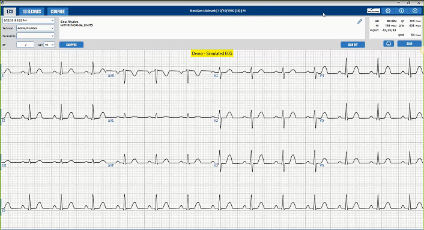424x230 pixels.
Task: Click the QRSD value 94 msec
Action: [x=416, y=35]
